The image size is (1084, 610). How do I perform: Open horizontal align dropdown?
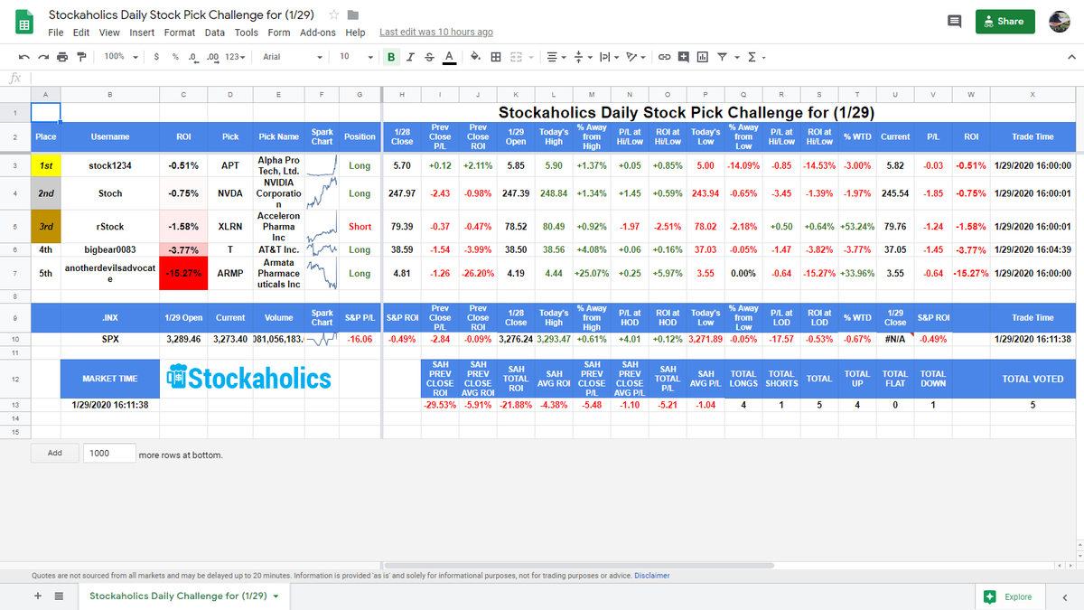(x=556, y=57)
